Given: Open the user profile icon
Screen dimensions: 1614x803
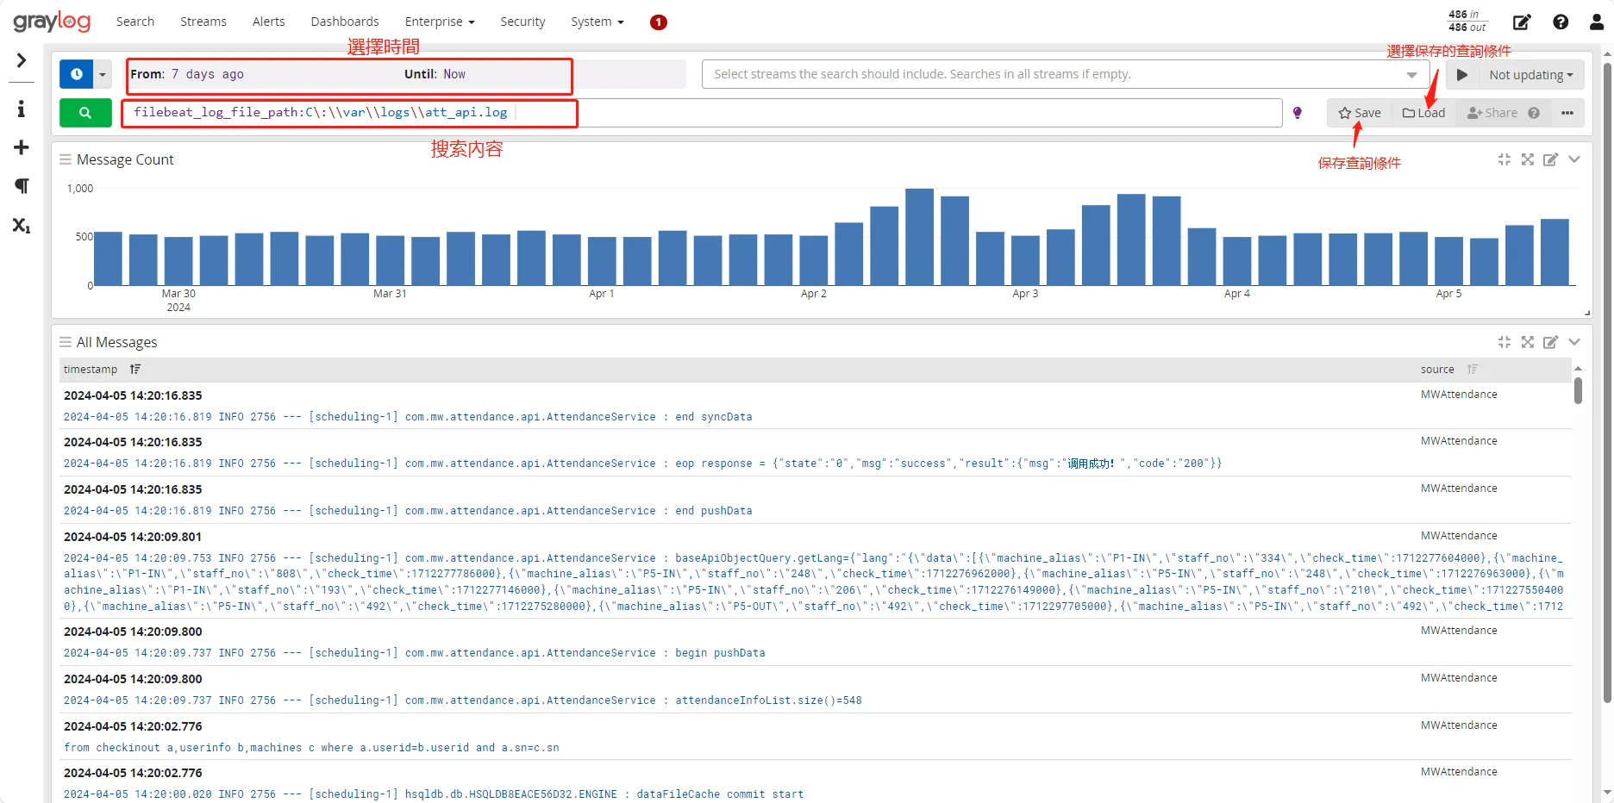Looking at the screenshot, I should 1597,22.
